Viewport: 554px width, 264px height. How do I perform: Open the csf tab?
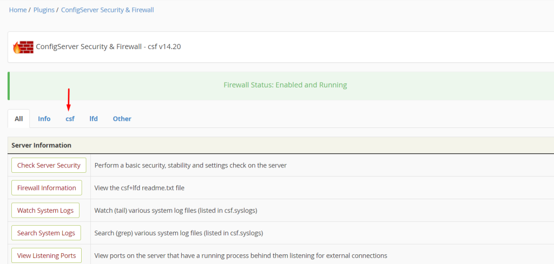70,119
